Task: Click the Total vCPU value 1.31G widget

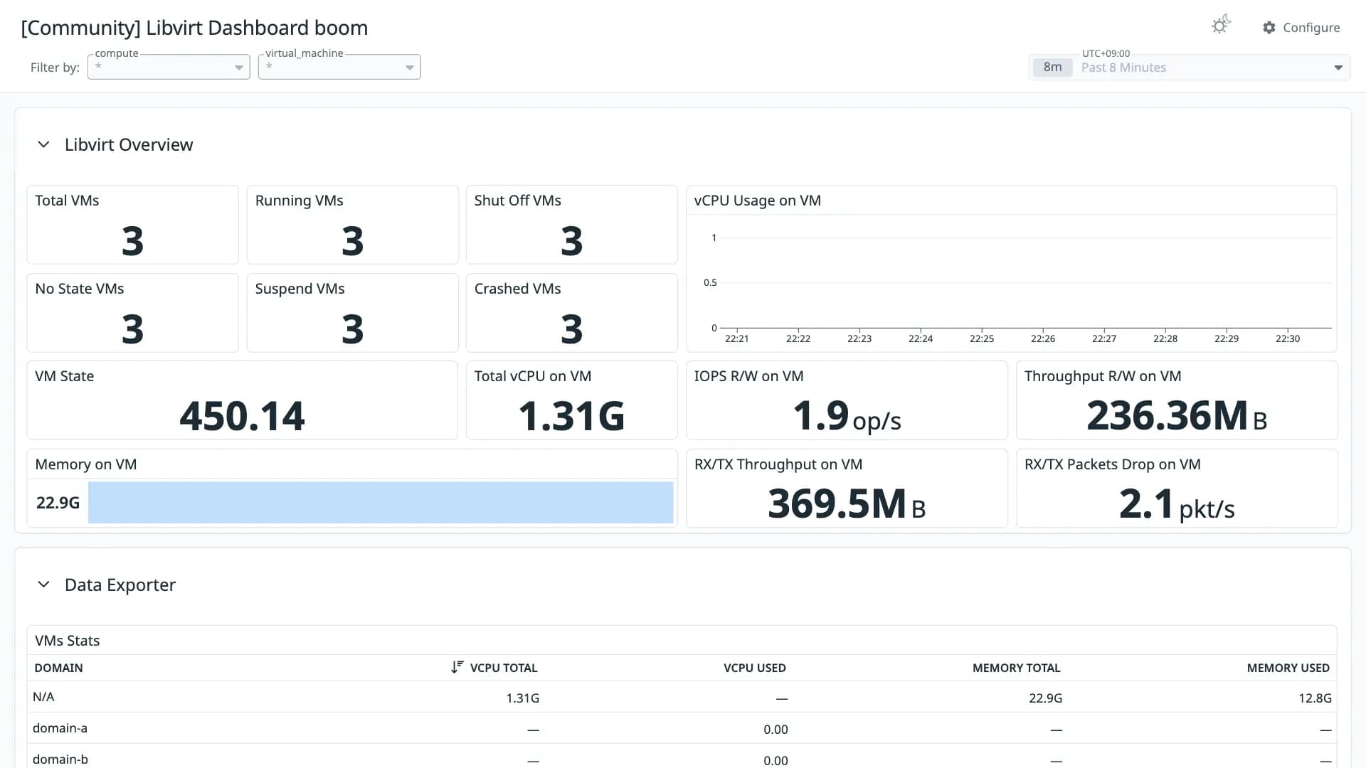Action: (571, 416)
